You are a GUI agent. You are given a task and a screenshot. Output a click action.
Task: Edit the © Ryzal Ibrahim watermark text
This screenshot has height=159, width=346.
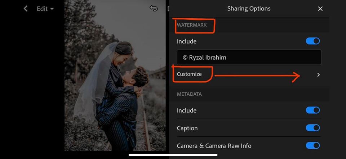click(x=249, y=58)
